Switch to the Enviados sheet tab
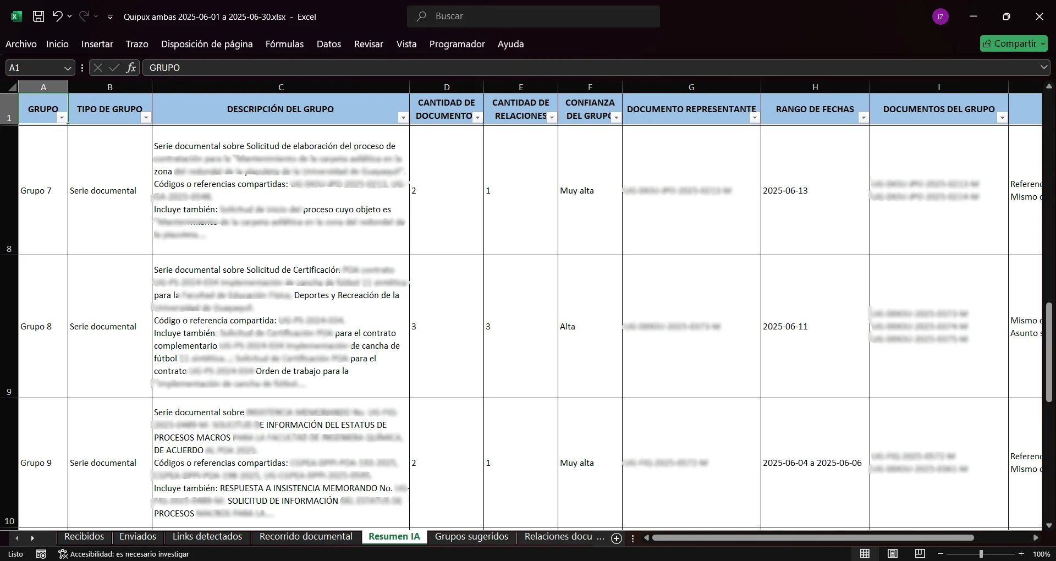Image resolution: width=1056 pixels, height=561 pixels. [138, 537]
